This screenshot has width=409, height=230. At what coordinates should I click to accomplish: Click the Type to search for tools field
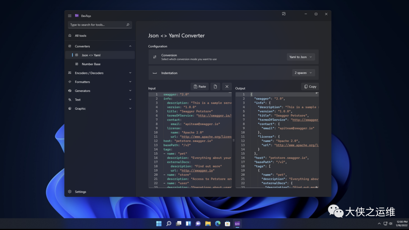(x=100, y=25)
